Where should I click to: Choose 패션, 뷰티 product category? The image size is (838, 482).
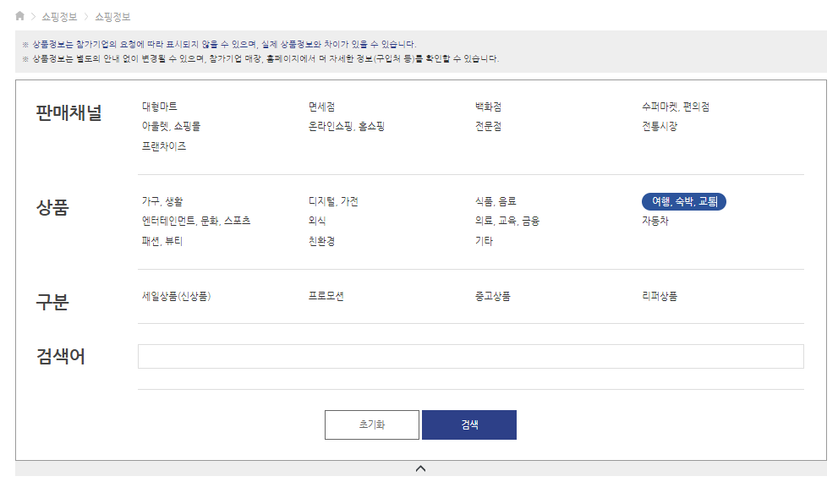162,241
